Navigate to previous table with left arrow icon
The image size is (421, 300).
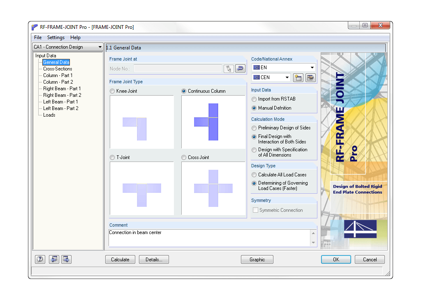point(54,259)
